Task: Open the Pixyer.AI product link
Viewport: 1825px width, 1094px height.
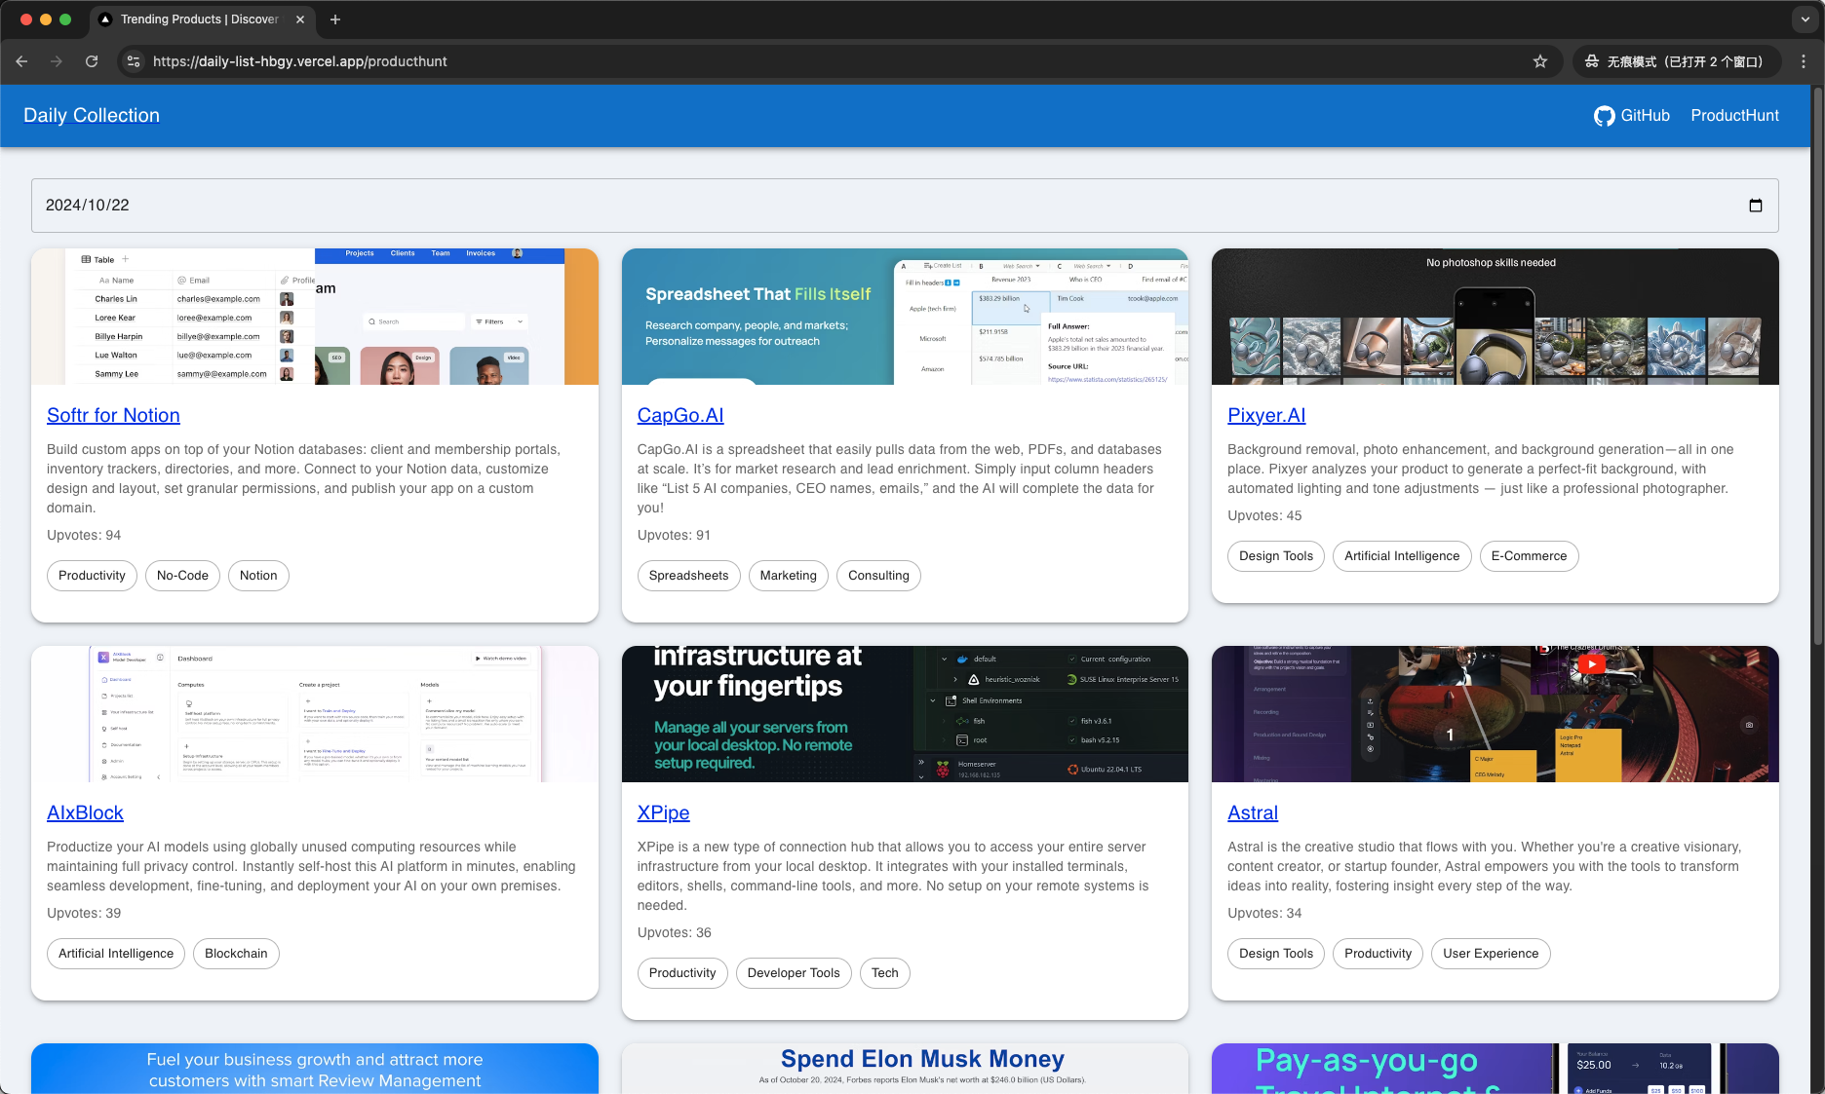Action: click(x=1266, y=415)
